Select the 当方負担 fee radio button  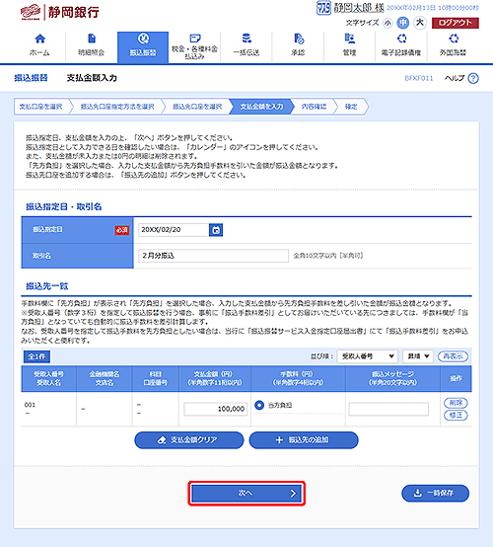(259, 405)
